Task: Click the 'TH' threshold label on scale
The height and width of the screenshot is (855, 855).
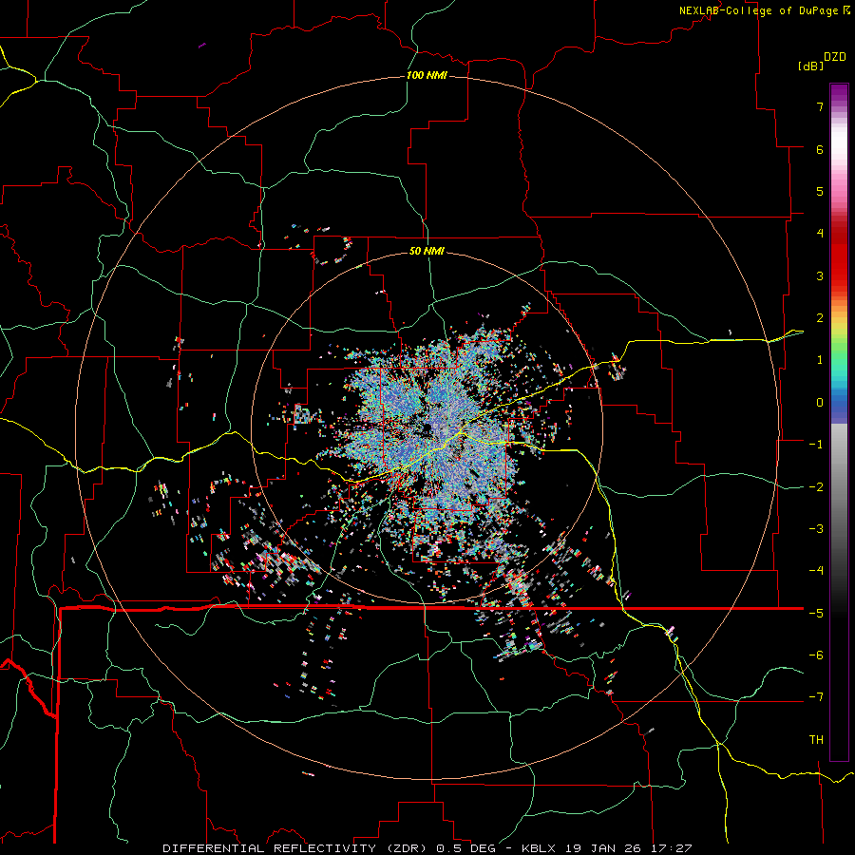Action: 816,739
